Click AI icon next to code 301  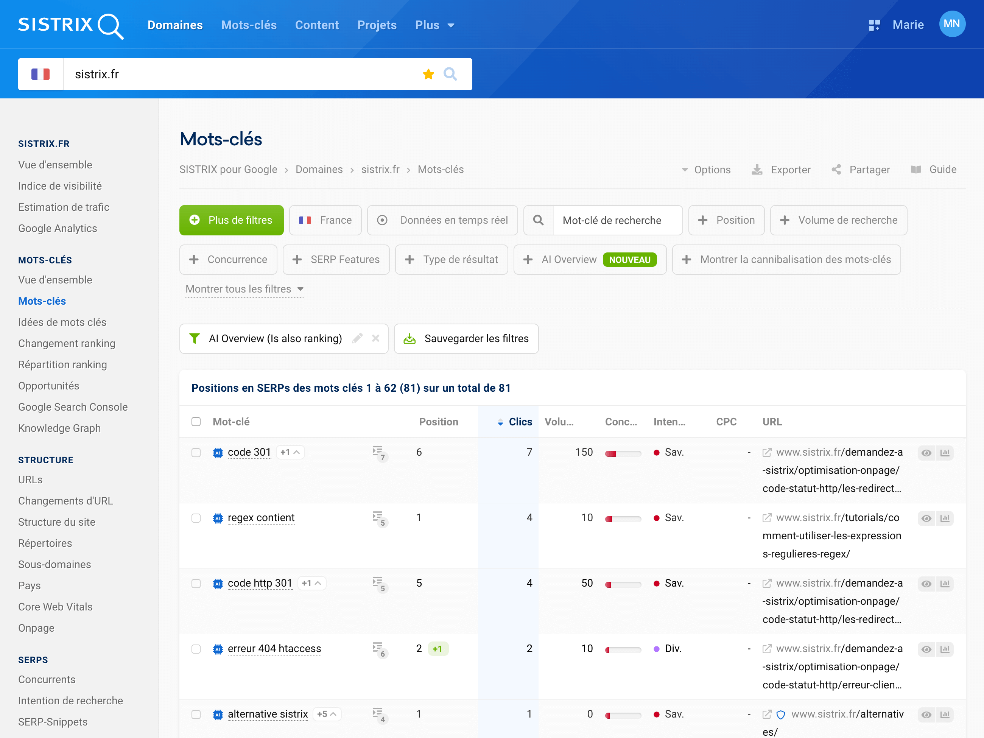[218, 452]
